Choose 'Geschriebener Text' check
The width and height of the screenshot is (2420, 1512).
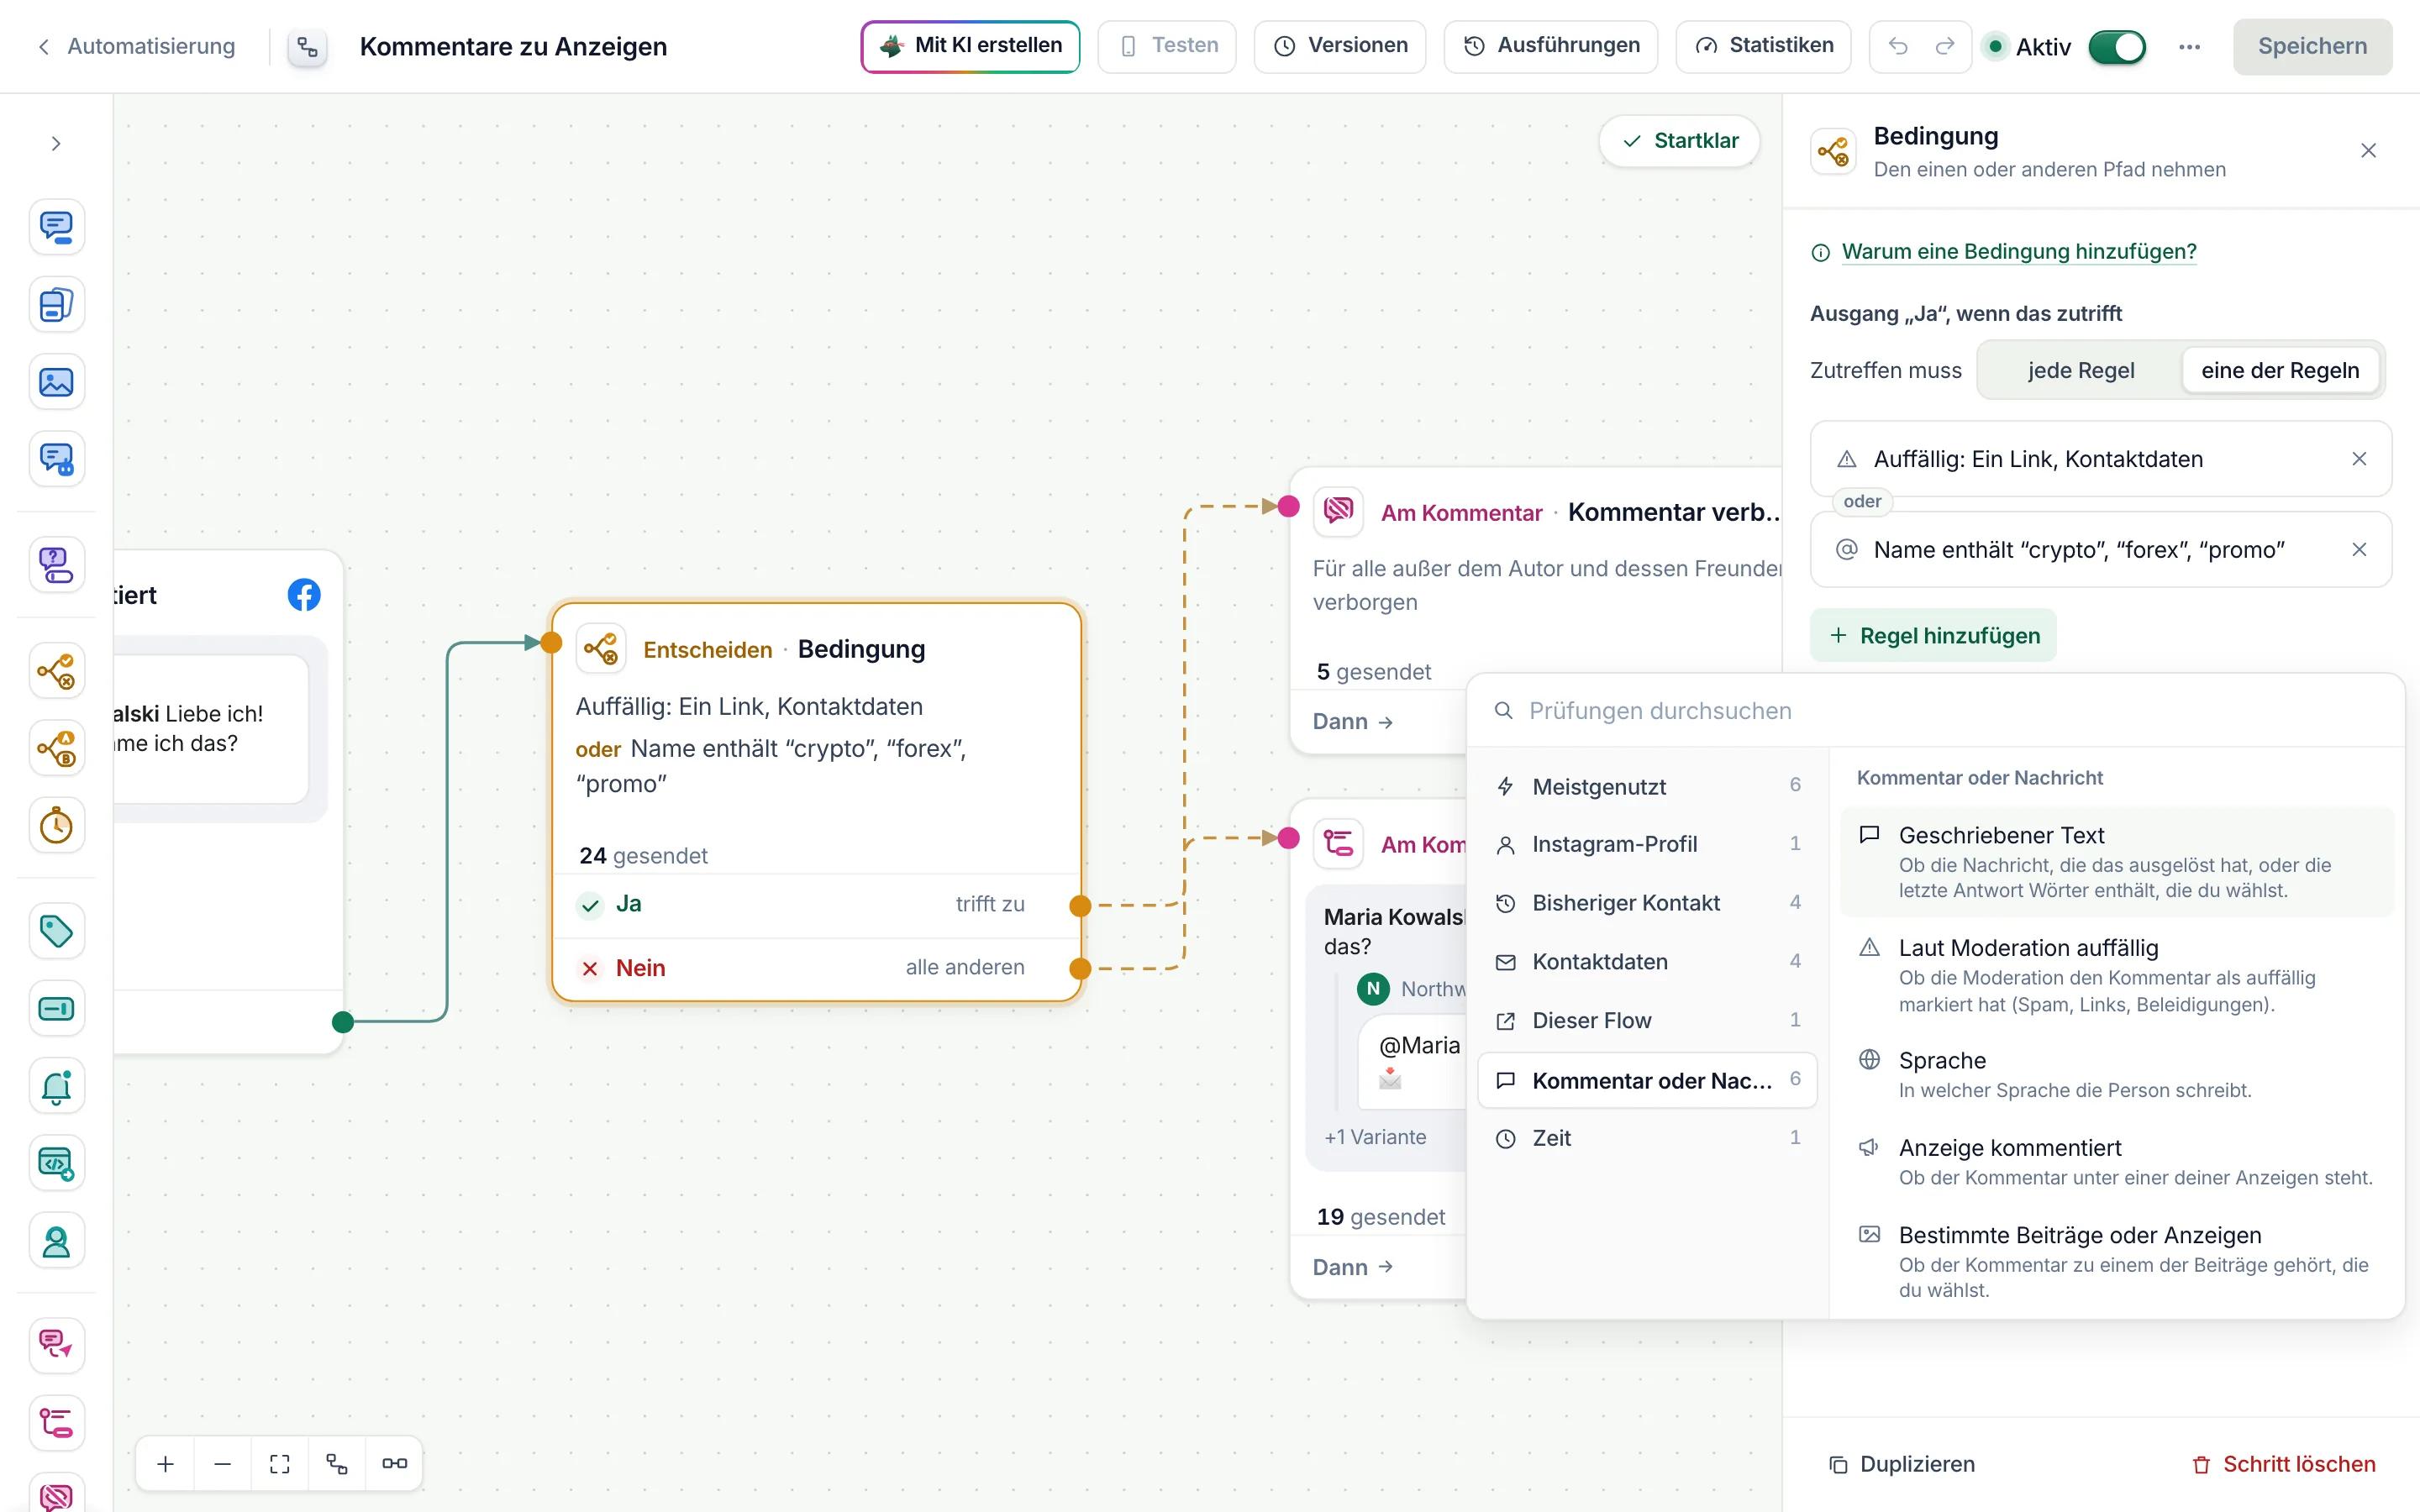click(2116, 862)
